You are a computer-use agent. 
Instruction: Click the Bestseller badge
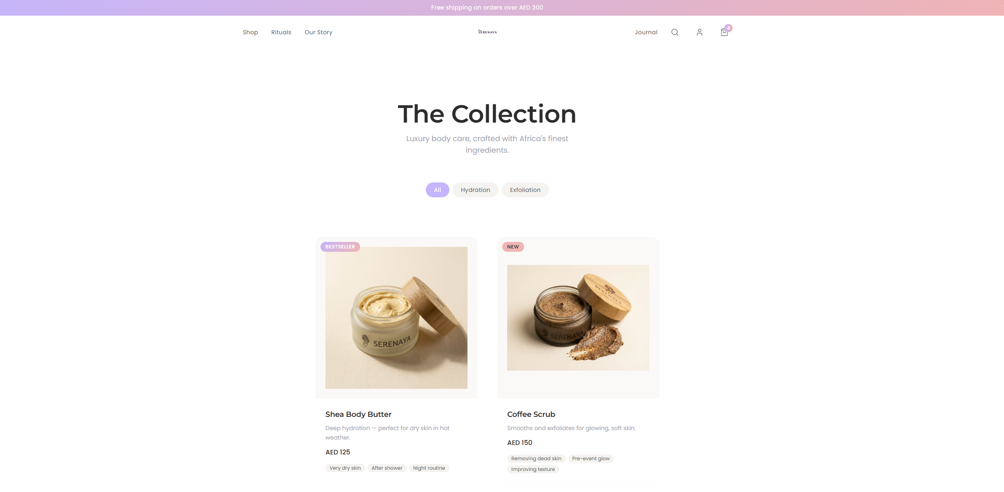[x=340, y=247]
